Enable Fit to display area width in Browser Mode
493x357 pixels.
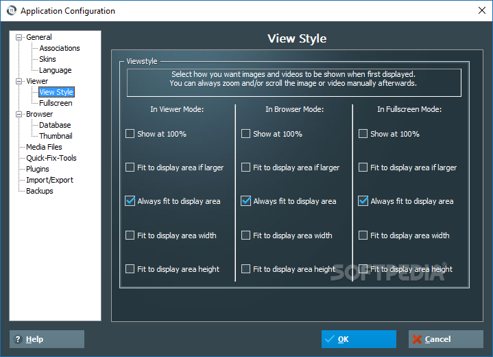246,235
